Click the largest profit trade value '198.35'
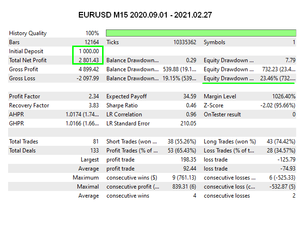This screenshot has height=228, width=304. point(189,160)
